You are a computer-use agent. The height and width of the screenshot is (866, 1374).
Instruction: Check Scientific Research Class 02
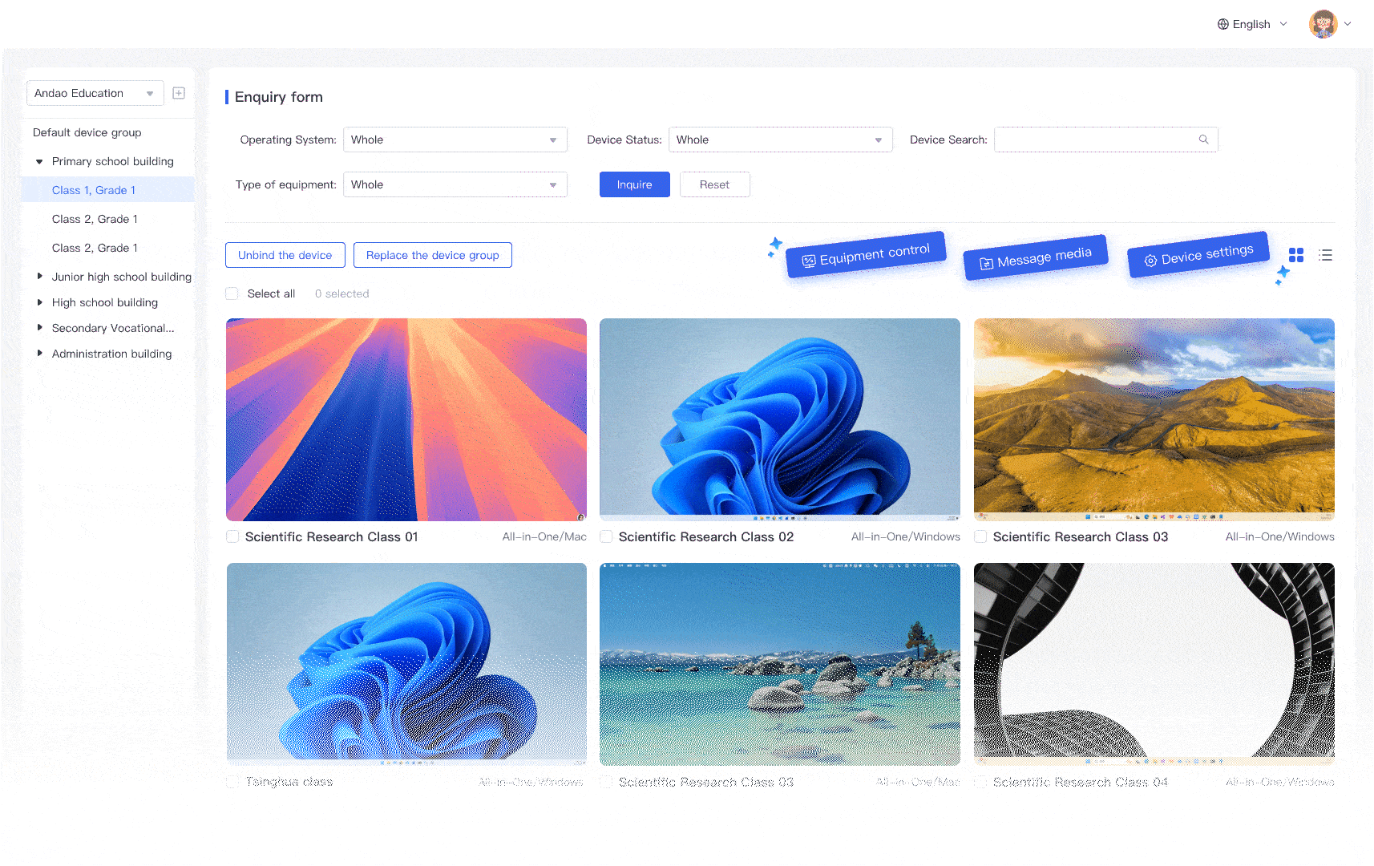pyautogui.click(x=606, y=536)
